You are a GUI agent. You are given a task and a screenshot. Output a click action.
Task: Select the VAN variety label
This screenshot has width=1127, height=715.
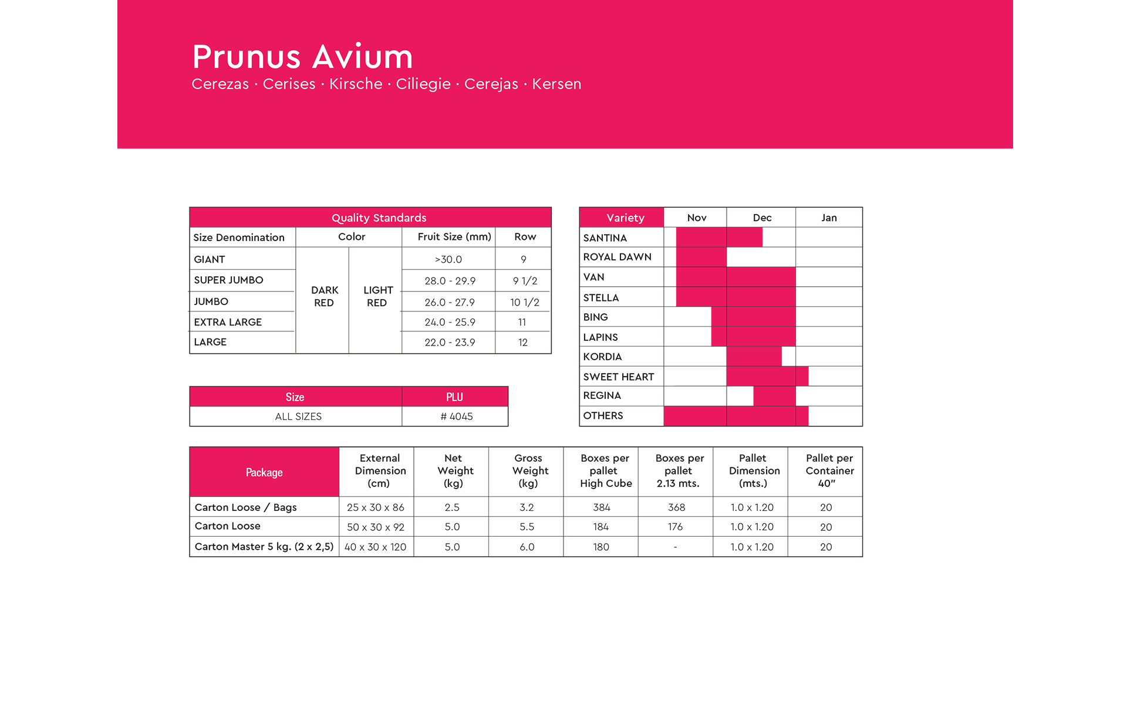[593, 277]
